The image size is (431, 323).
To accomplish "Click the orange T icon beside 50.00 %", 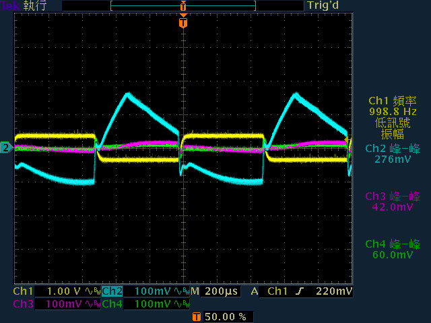I will coord(196,317).
